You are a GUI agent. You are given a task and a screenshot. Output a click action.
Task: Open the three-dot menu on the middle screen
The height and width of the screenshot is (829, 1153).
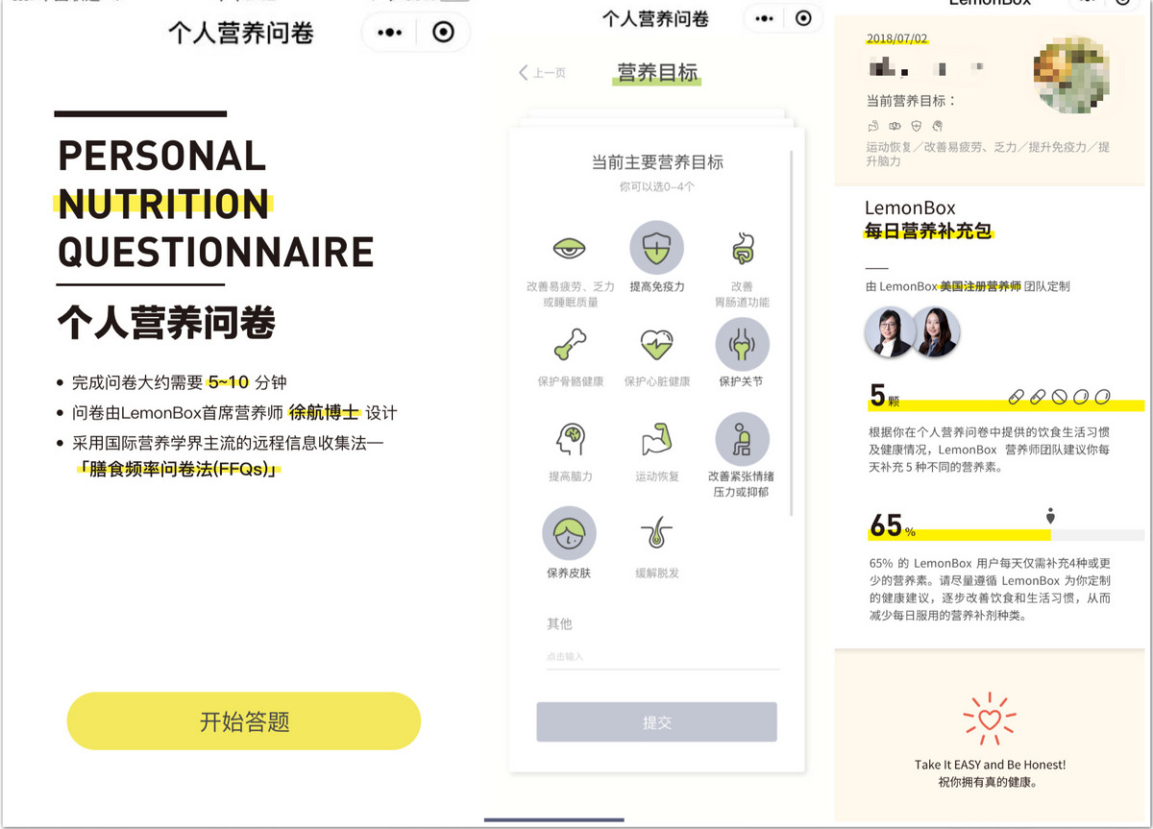point(765,18)
